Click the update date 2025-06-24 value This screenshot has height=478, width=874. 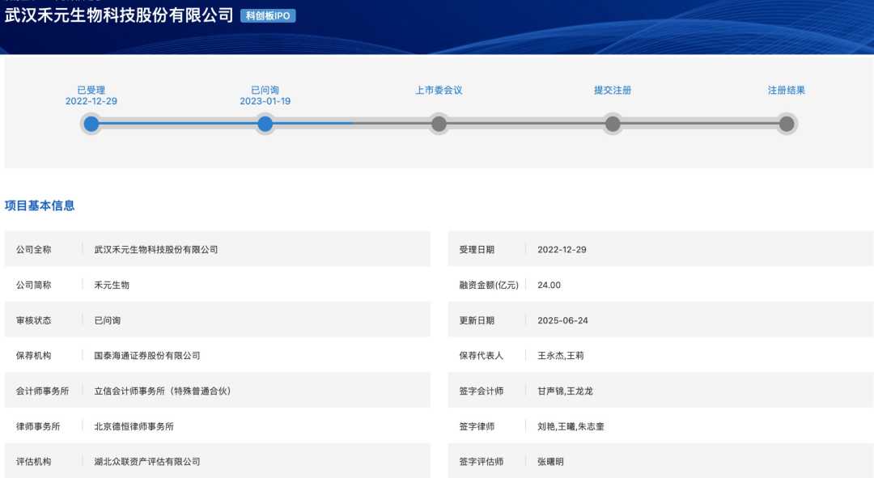coord(562,320)
